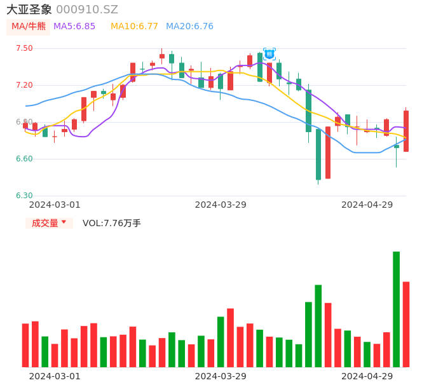Click the MA20:6.76 legend label
This screenshot has height=385, width=436.
(189, 27)
